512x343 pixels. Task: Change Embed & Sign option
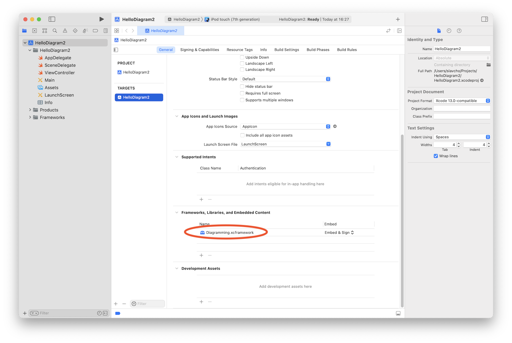339,233
